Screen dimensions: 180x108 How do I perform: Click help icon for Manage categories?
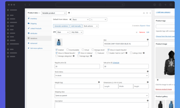(x=73, y=56)
